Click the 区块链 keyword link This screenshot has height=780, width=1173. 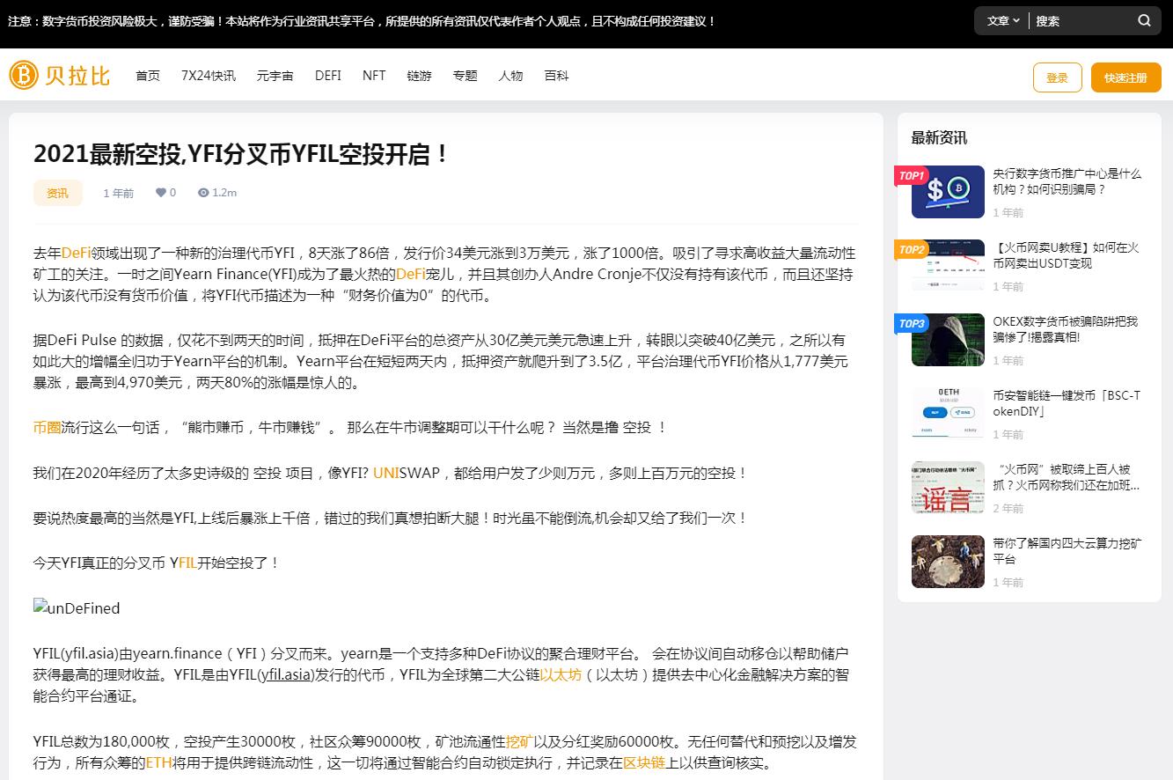click(644, 763)
